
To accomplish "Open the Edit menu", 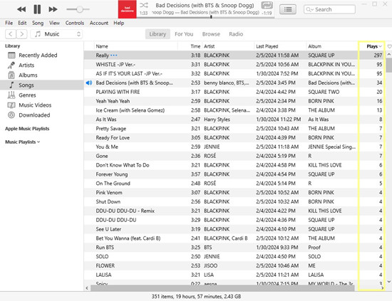I will coord(22,23).
